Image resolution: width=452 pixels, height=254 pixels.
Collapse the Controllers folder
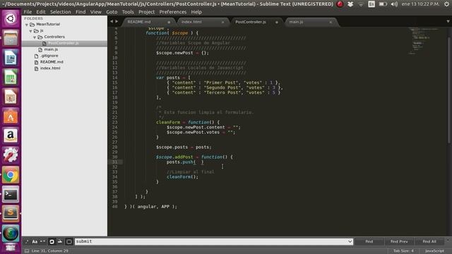click(x=35, y=37)
